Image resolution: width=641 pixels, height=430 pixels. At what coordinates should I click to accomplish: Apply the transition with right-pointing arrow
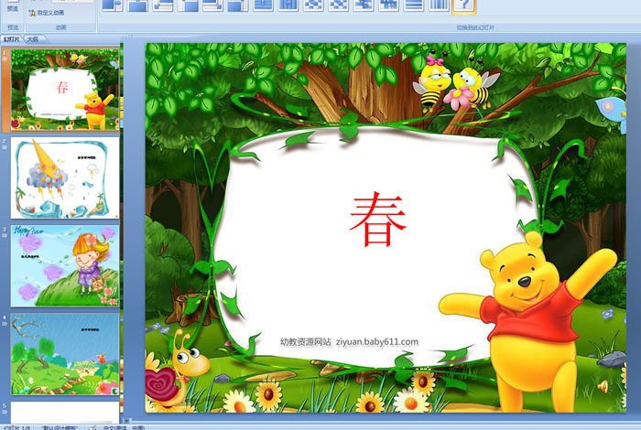[112, 5]
